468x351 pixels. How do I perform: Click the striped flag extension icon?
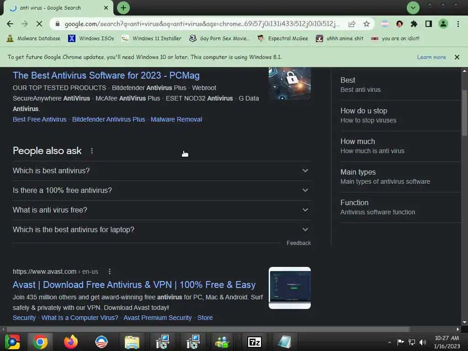pyautogui.click(x=385, y=24)
